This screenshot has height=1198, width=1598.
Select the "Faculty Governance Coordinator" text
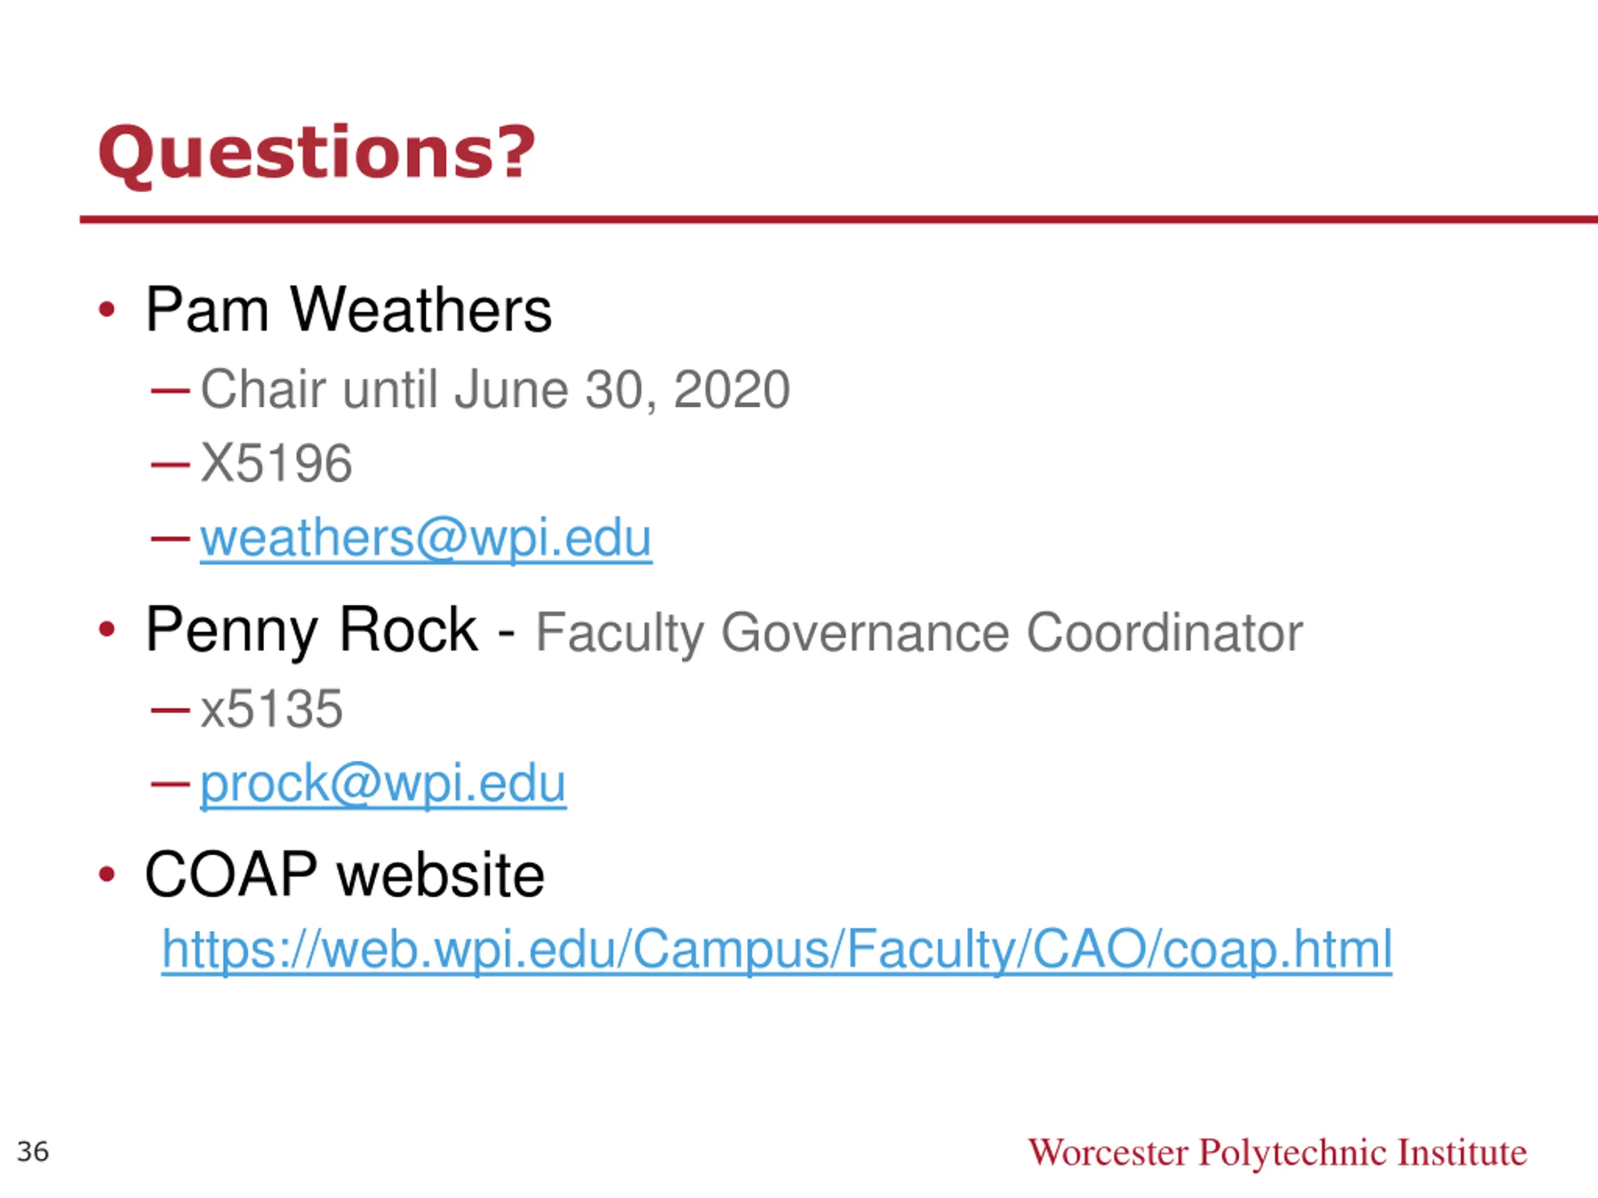click(x=919, y=633)
